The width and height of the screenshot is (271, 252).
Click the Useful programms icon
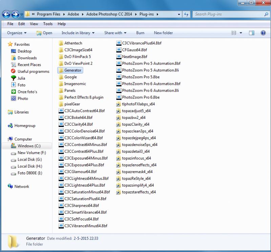[x=13, y=71]
